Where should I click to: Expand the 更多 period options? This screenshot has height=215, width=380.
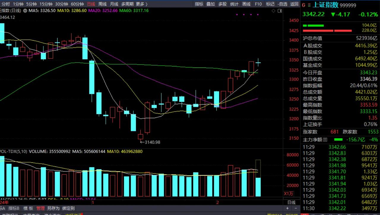142,4
